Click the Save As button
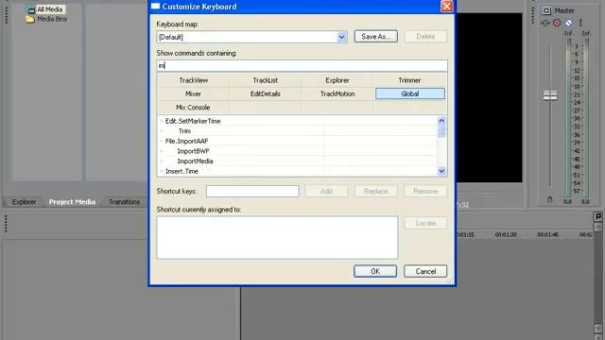This screenshot has height=340, width=605. [x=376, y=37]
